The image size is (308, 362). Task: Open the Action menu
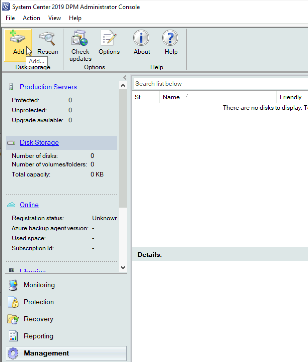(x=32, y=18)
